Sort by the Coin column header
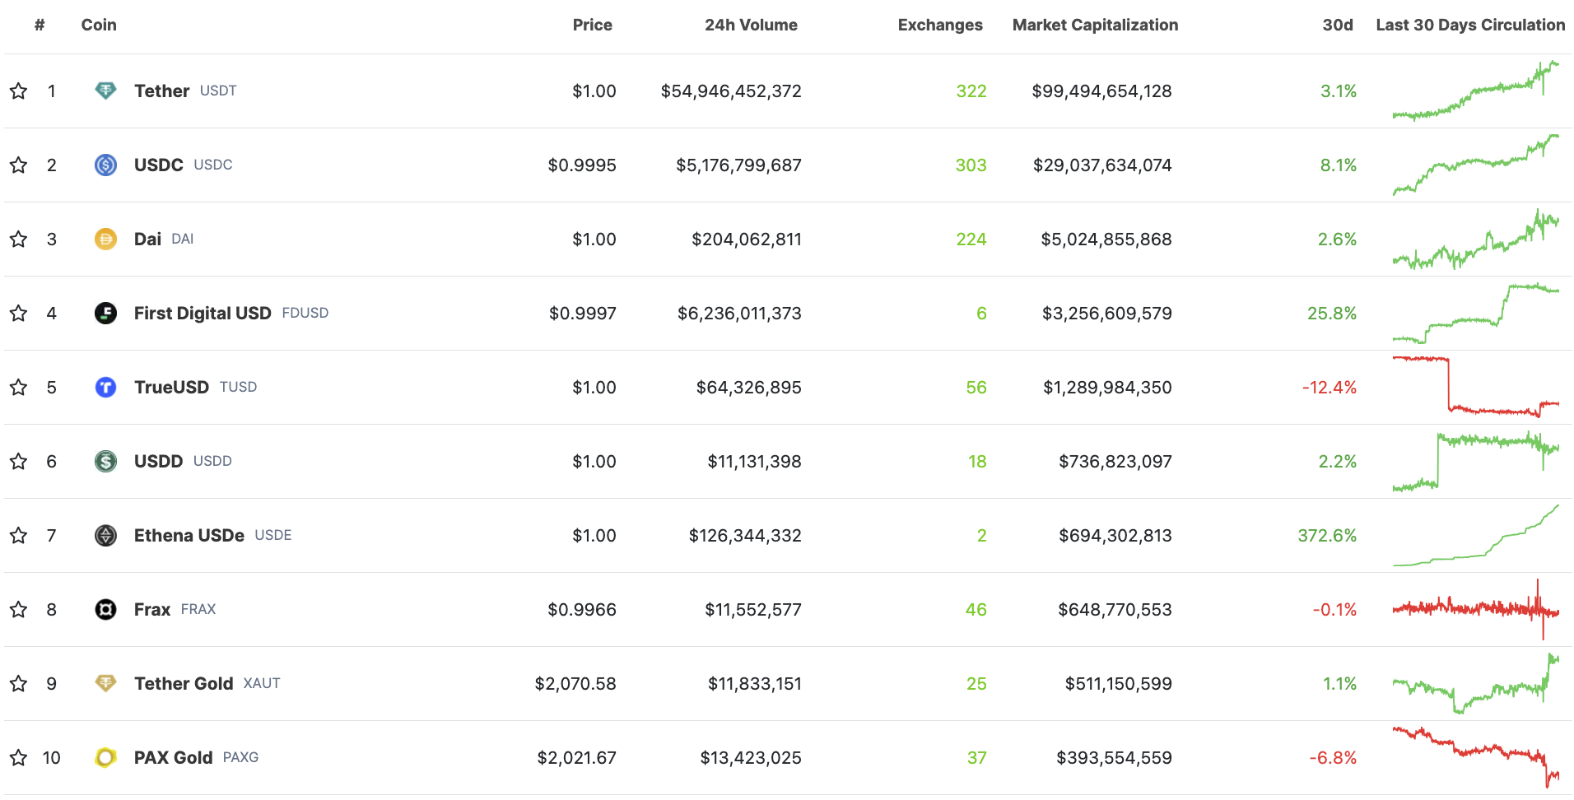 pos(99,25)
